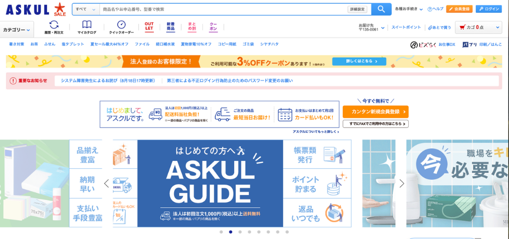Show next carousel slide with right arrow

(x=402, y=184)
